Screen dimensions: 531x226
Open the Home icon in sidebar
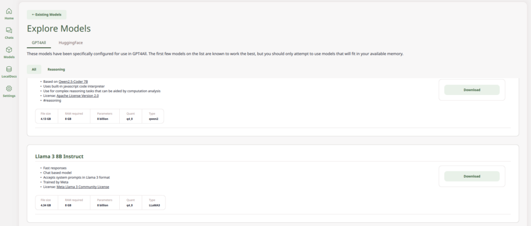(x=9, y=11)
